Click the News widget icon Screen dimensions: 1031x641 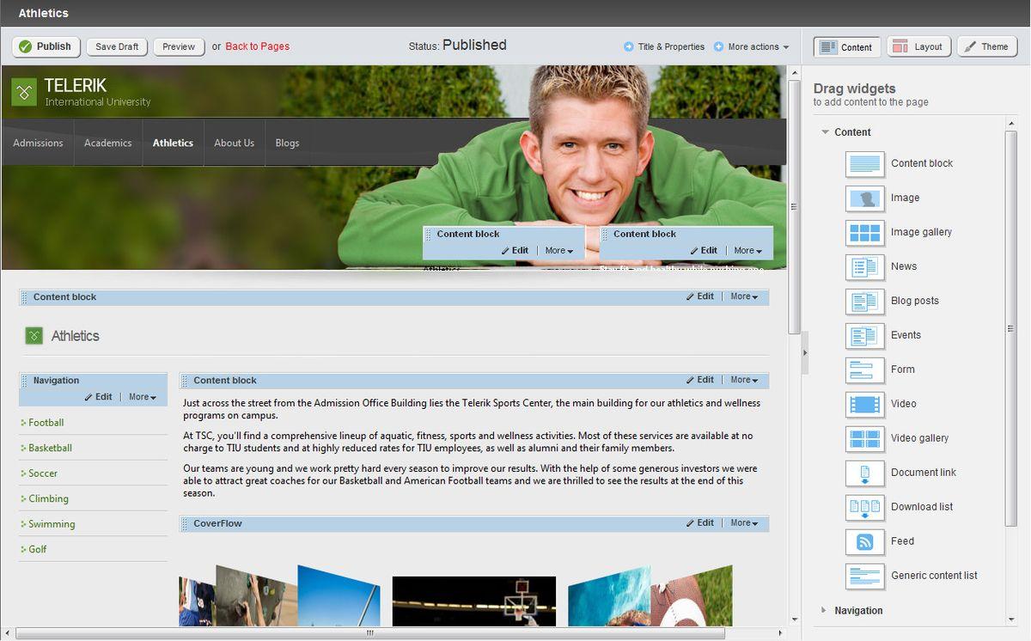click(x=864, y=266)
